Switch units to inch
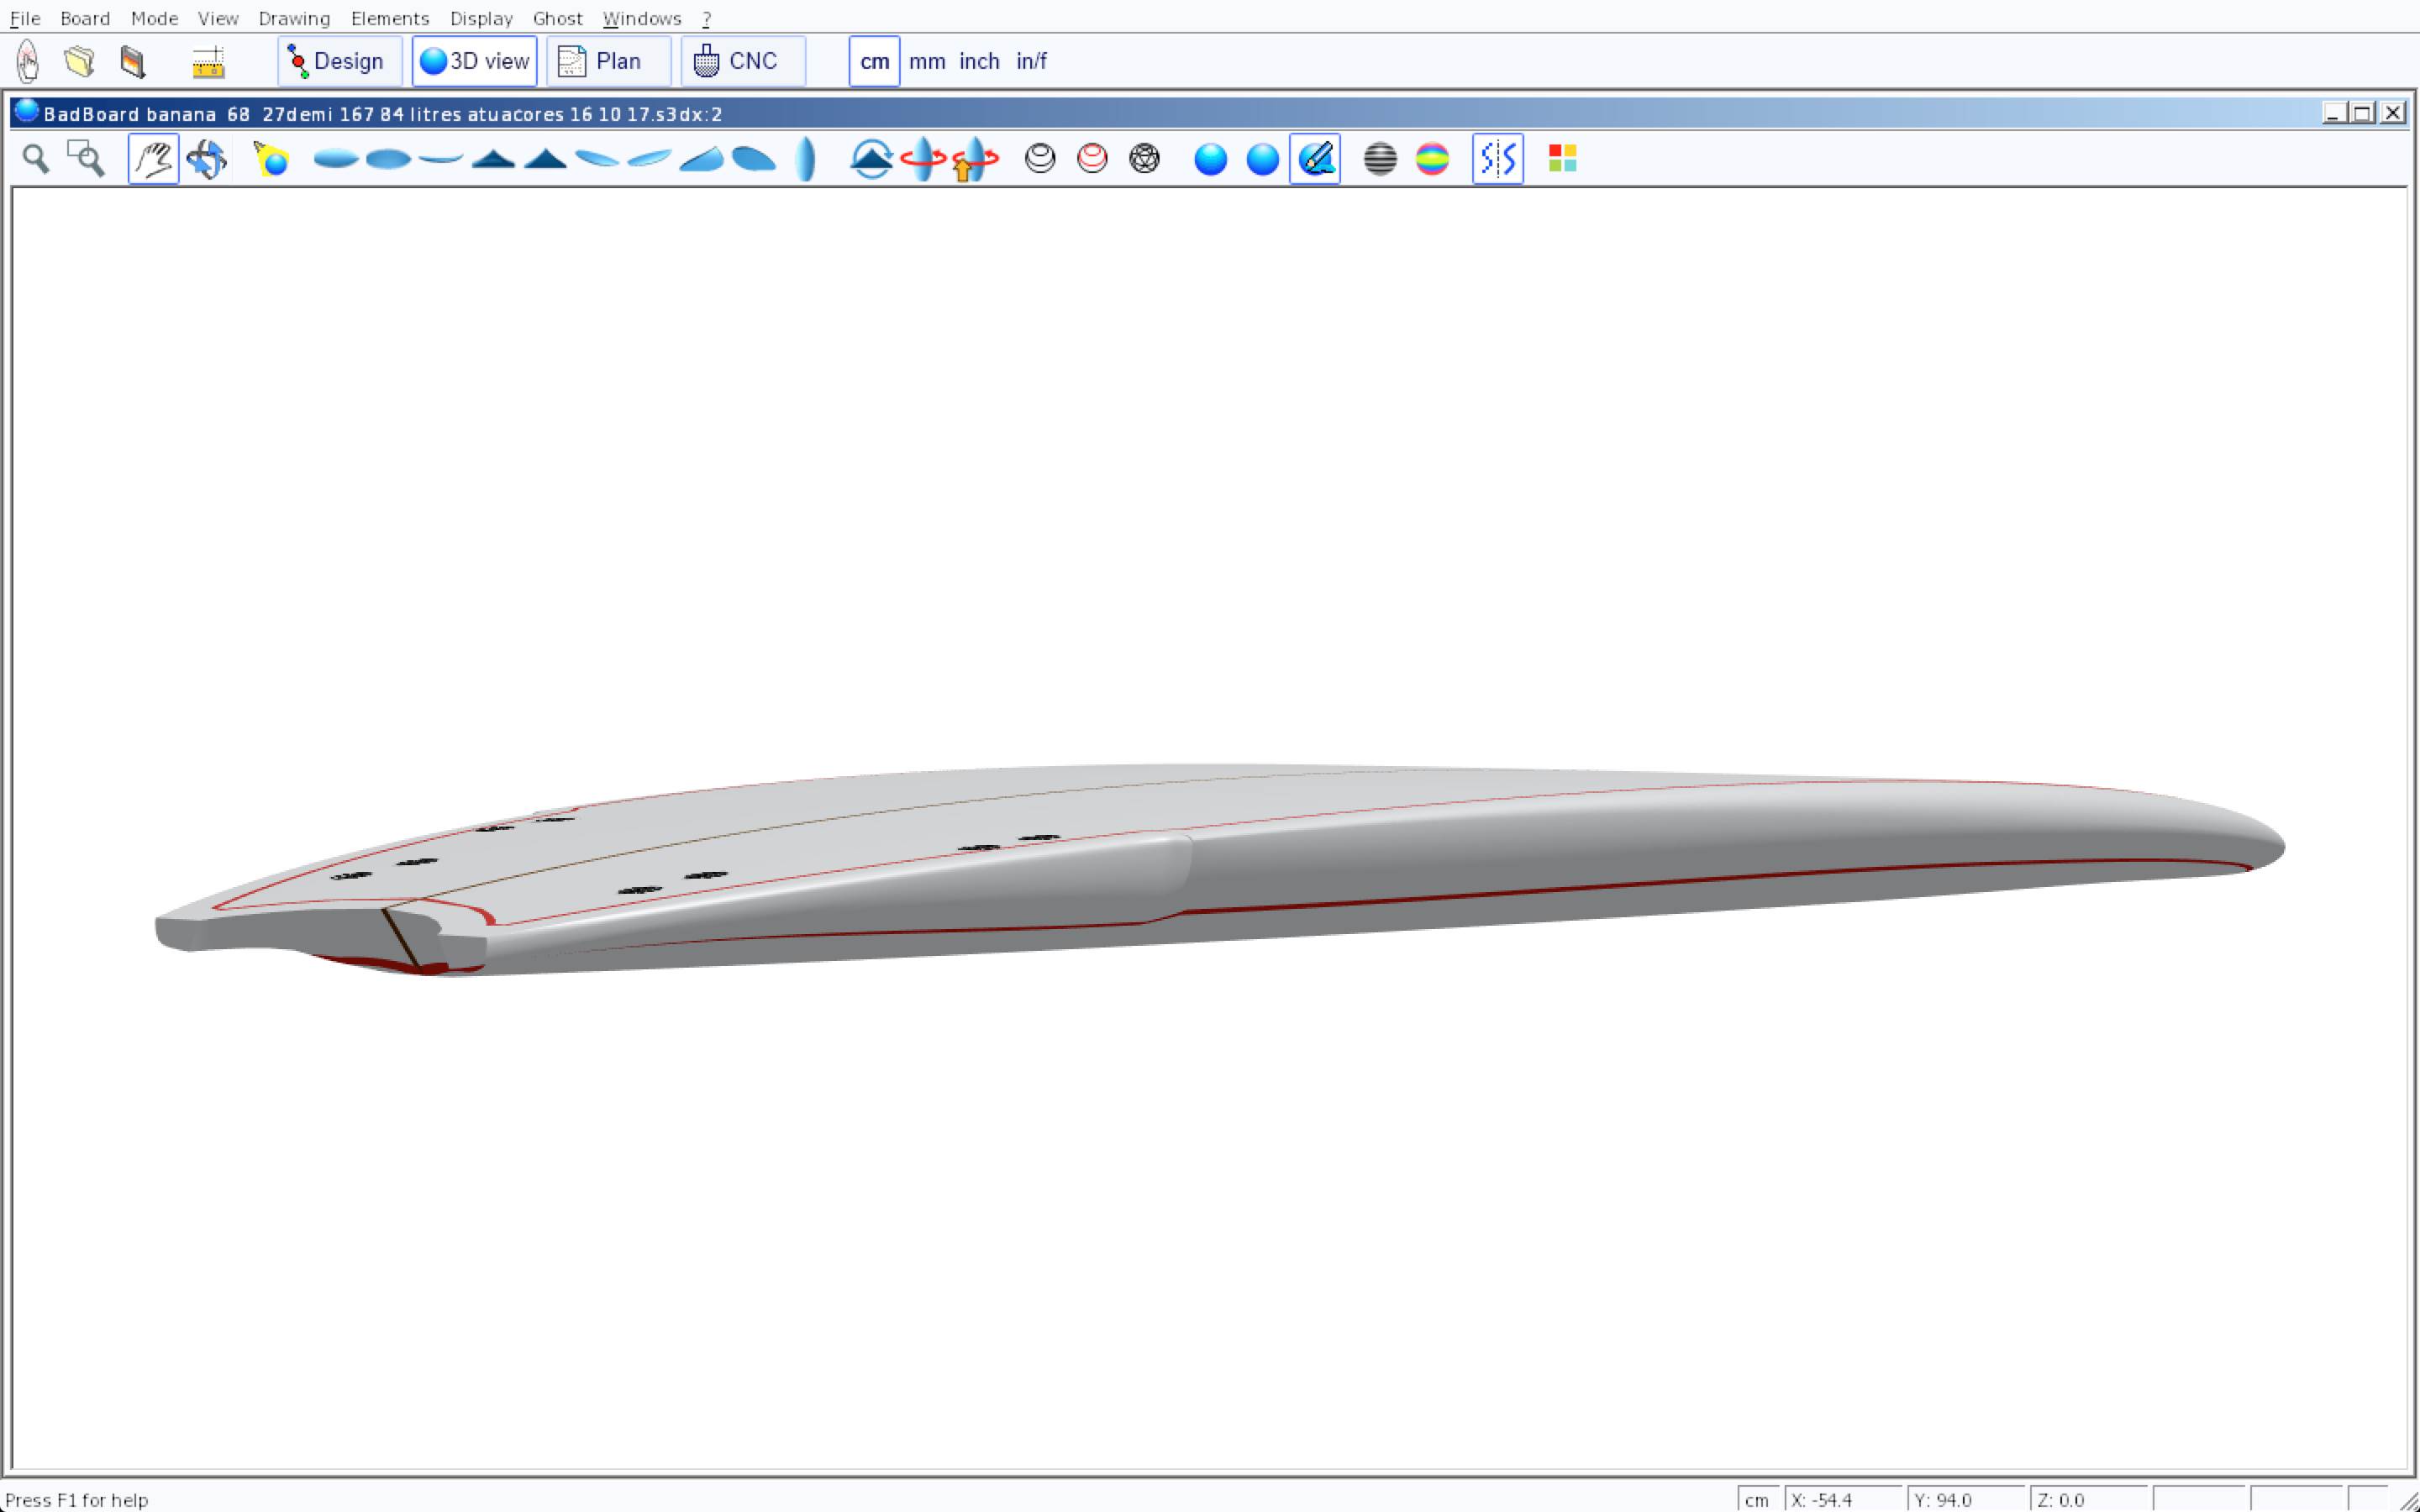 coord(979,61)
